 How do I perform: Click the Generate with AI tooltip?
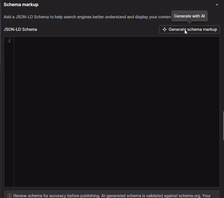[x=189, y=16]
